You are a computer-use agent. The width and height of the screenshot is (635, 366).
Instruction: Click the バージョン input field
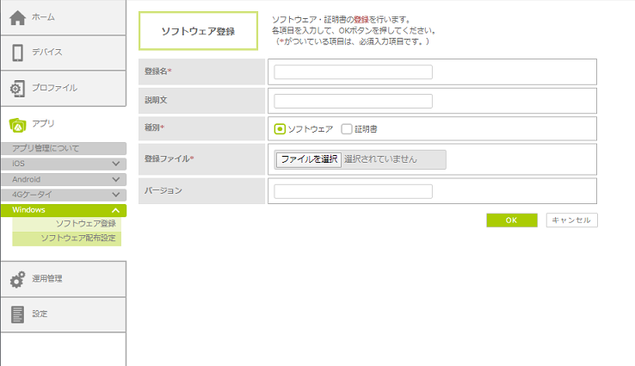353,191
